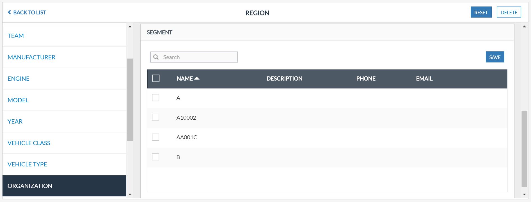Go to the Engine section
Image resolution: width=531 pixels, height=202 pixels.
(19, 78)
